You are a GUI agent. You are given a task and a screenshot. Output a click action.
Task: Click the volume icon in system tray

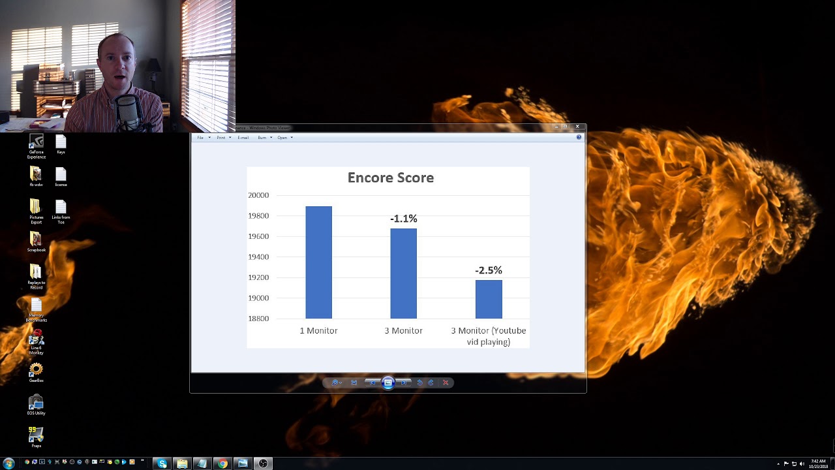coord(802,464)
